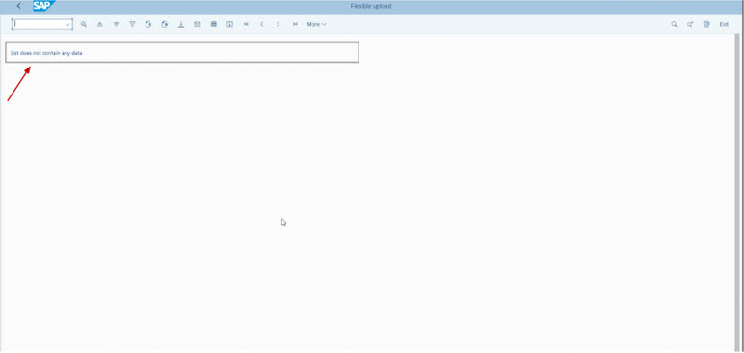Export list to spreadsheet icon
Viewport: 744px width, 353px height.
tap(148, 24)
